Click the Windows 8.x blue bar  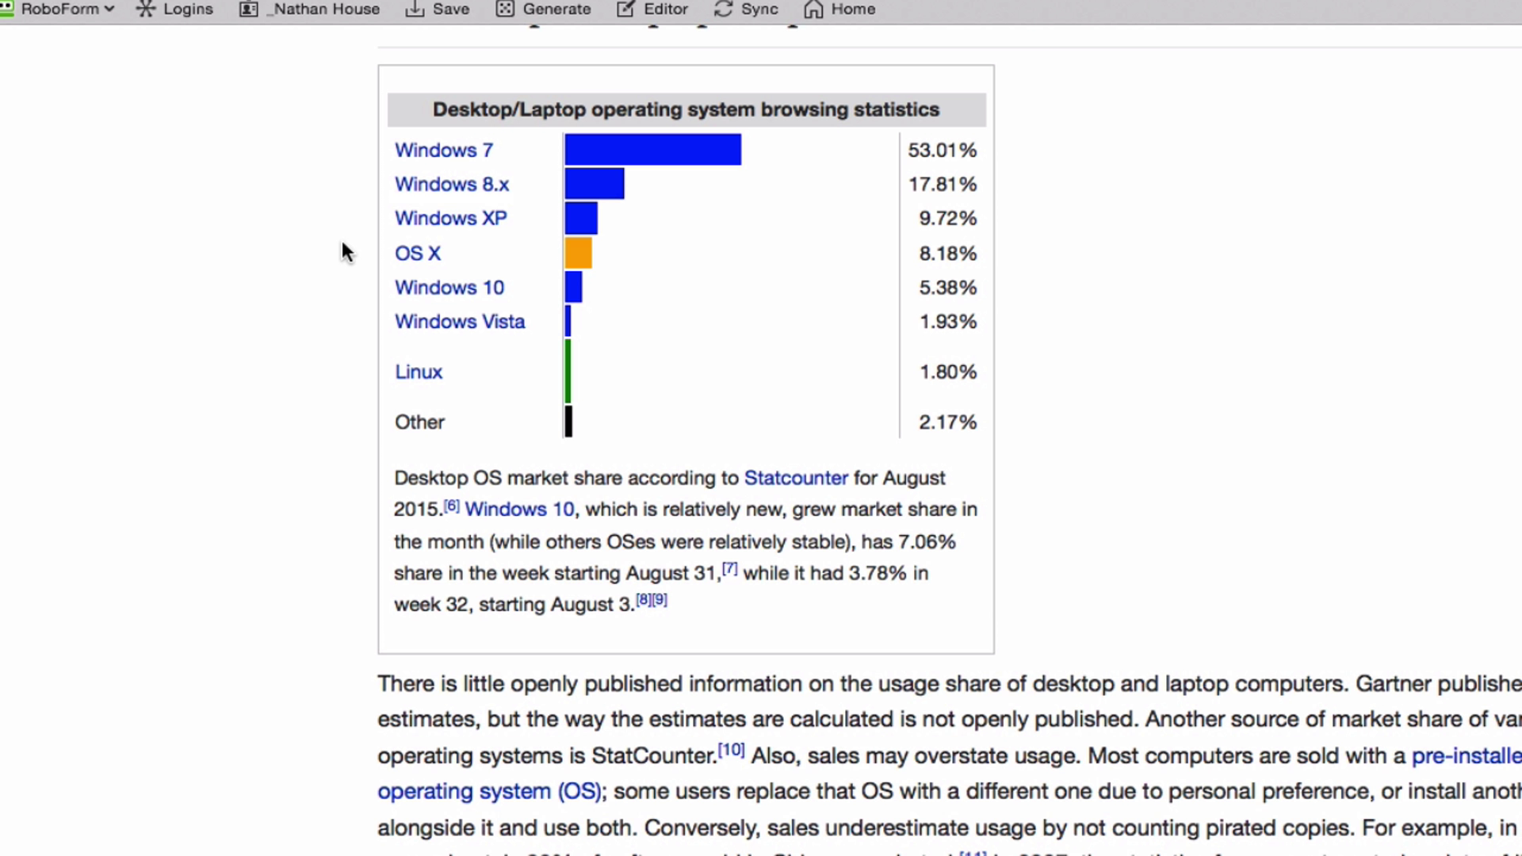pyautogui.click(x=595, y=184)
